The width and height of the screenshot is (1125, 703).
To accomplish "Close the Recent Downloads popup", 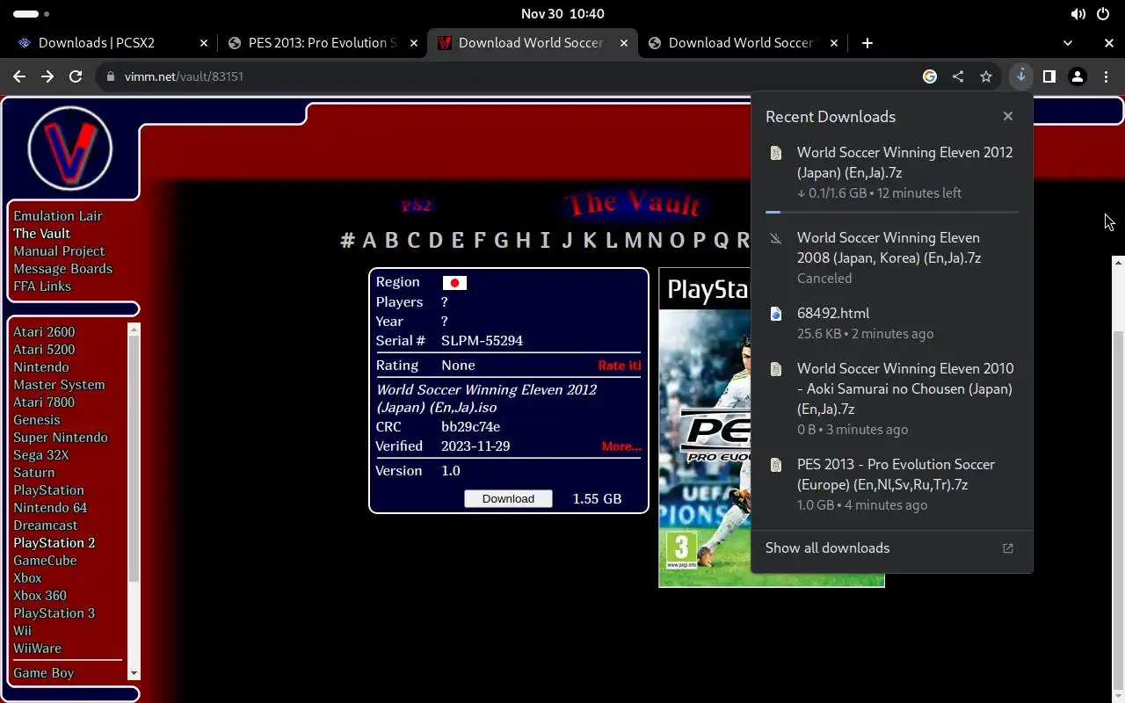I will 1008,116.
